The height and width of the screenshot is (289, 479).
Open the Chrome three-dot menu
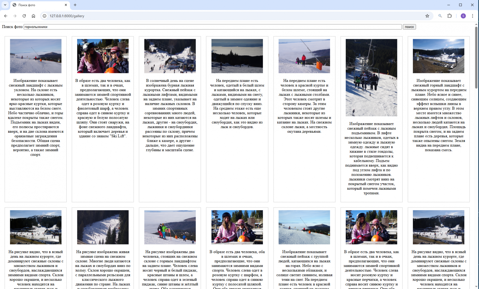click(x=473, y=16)
